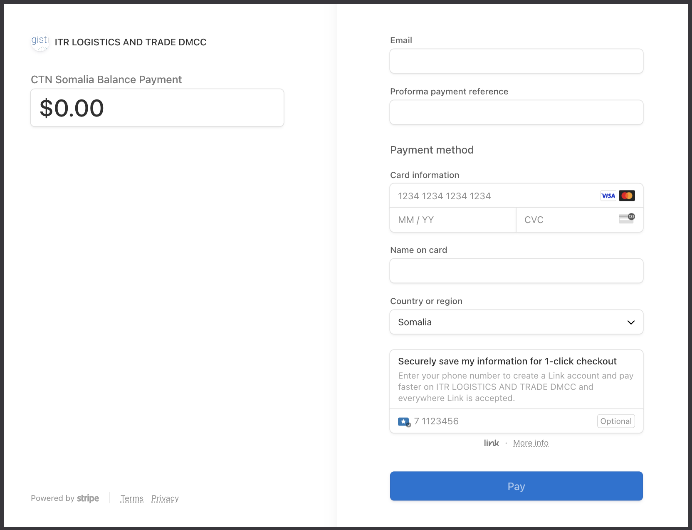The height and width of the screenshot is (530, 692).
Task: Open the Privacy link
Action: (165, 498)
